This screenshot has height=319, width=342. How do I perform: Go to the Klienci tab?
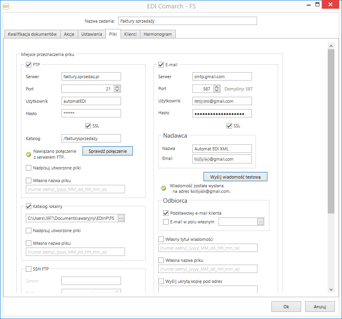click(131, 34)
